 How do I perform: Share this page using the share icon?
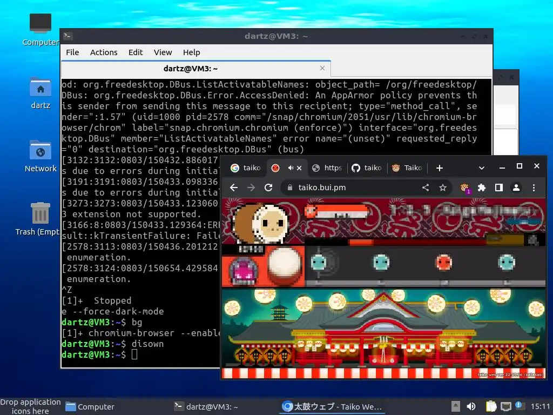coord(426,188)
